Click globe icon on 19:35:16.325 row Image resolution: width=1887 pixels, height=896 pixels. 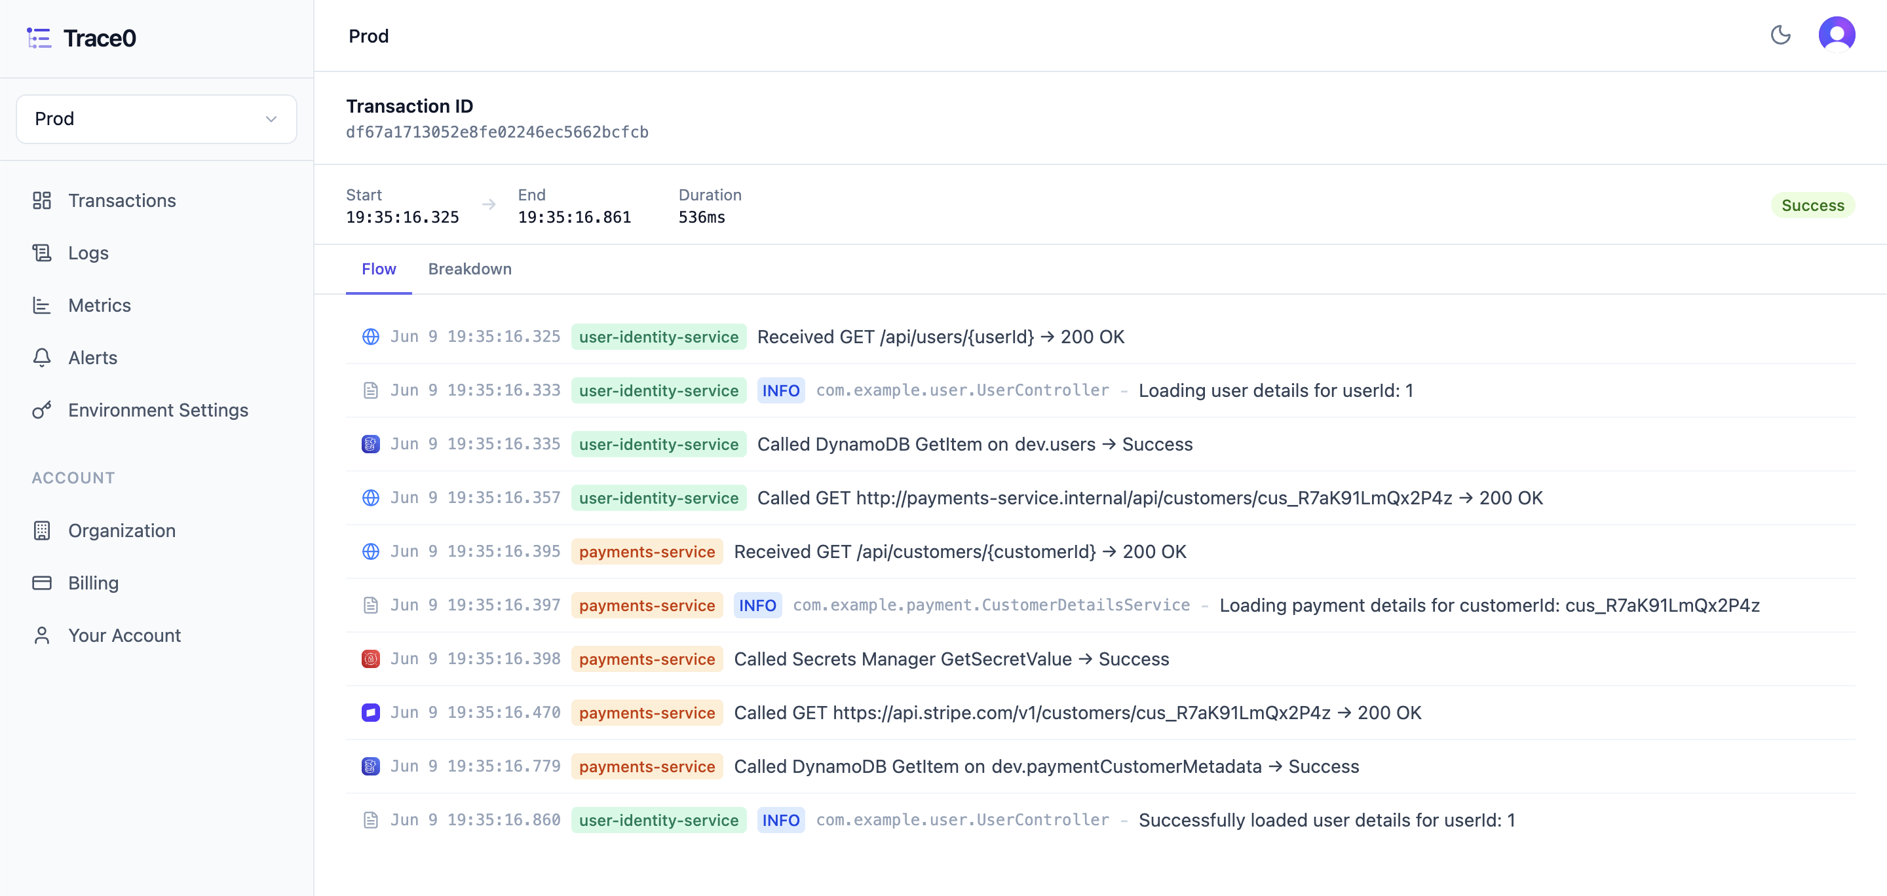[x=371, y=337]
